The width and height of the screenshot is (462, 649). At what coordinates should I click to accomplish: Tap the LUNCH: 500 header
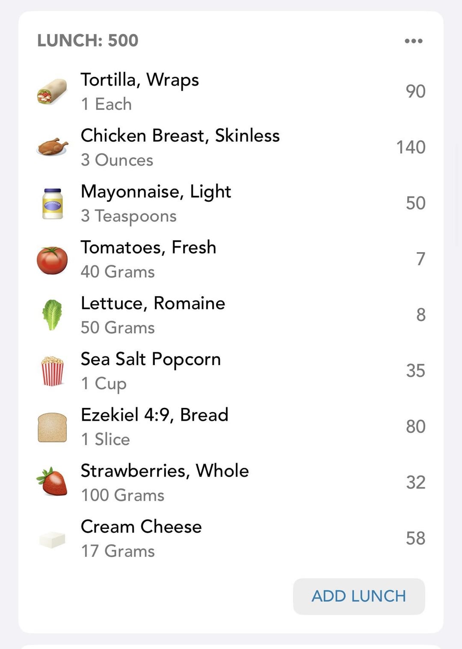(x=88, y=41)
